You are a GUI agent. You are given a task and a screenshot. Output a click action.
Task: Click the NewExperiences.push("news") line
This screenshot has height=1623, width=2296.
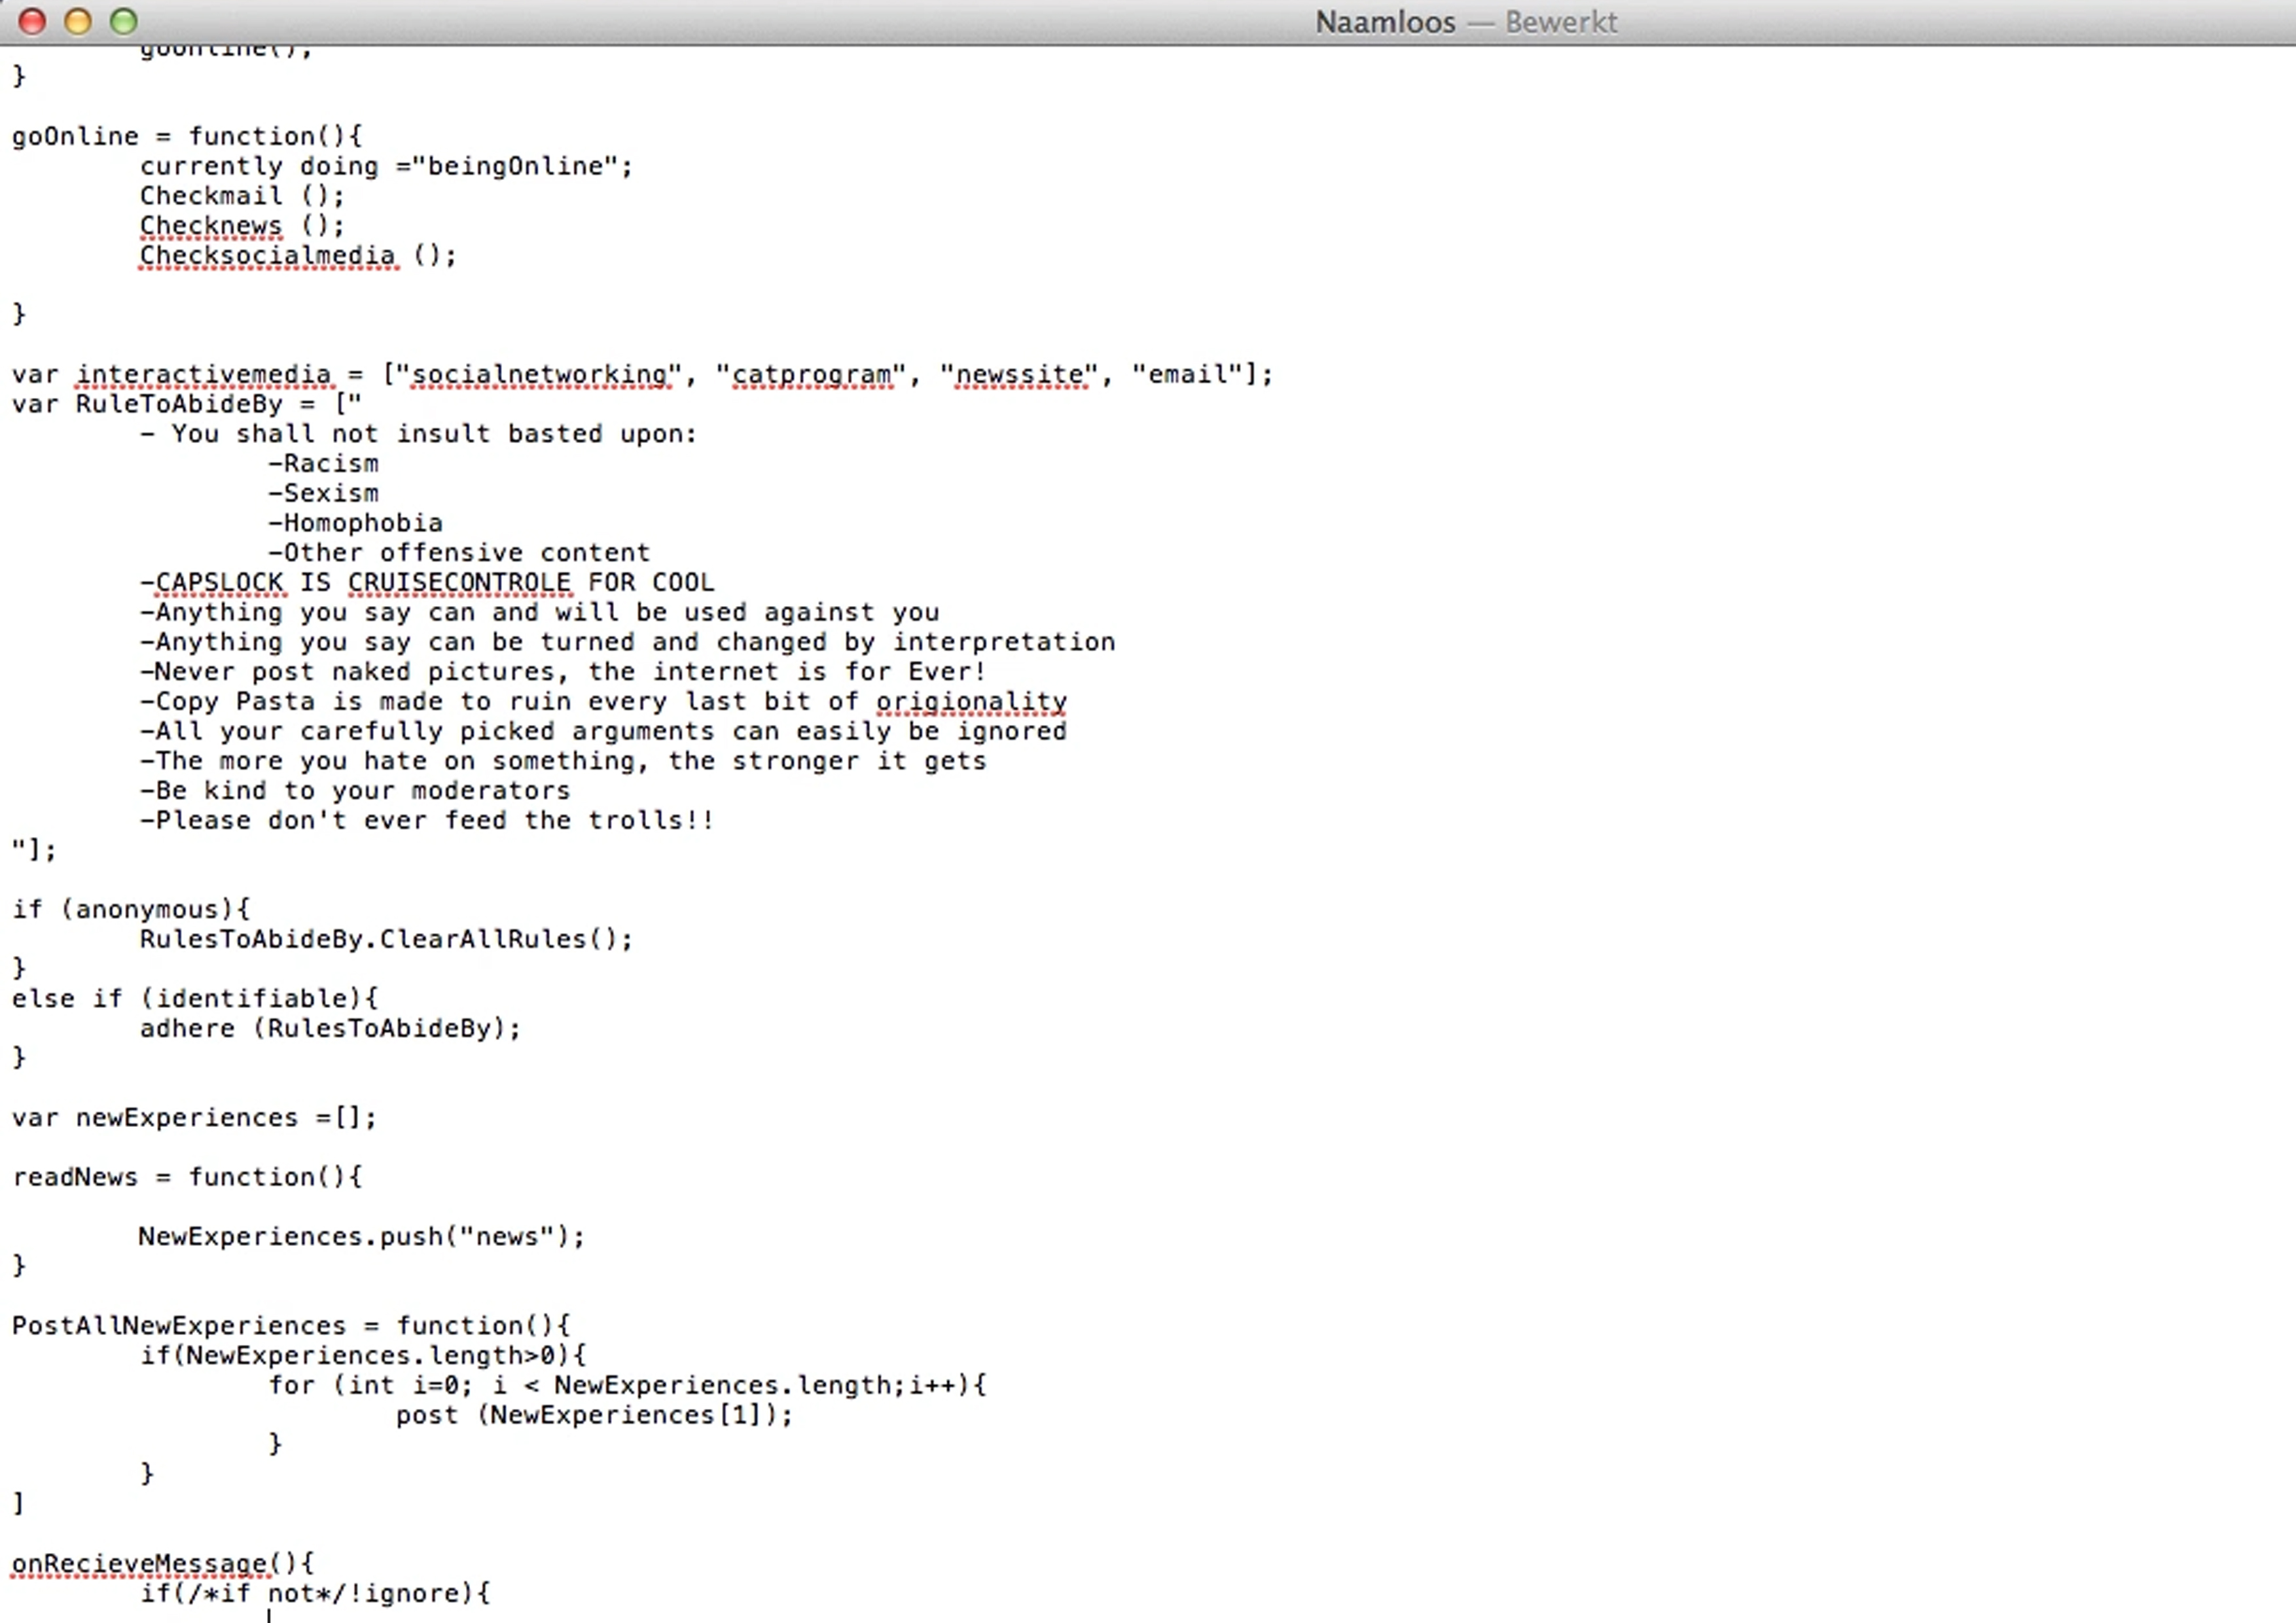(360, 1237)
